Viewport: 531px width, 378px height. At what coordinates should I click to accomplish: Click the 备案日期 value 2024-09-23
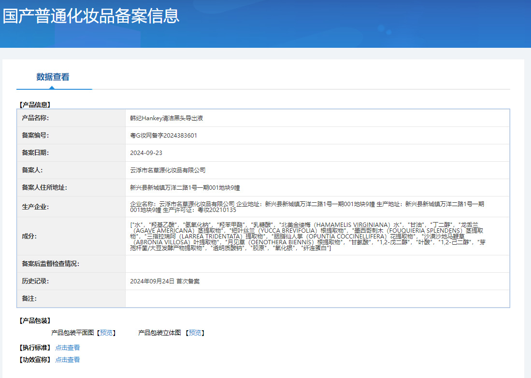pyautogui.click(x=146, y=153)
